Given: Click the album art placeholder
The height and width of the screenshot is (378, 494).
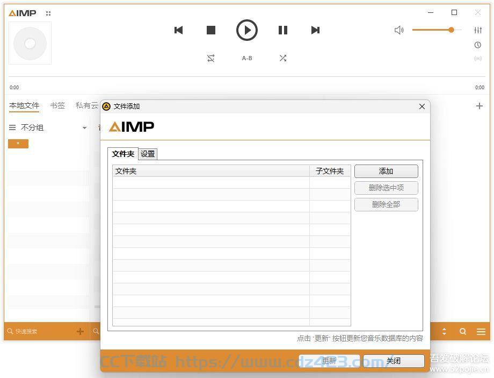Looking at the screenshot, I should 30,43.
